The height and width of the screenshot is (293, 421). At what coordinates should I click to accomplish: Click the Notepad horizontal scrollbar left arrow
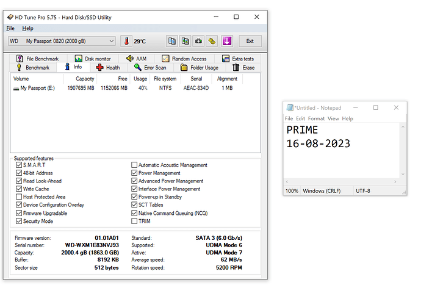click(287, 182)
